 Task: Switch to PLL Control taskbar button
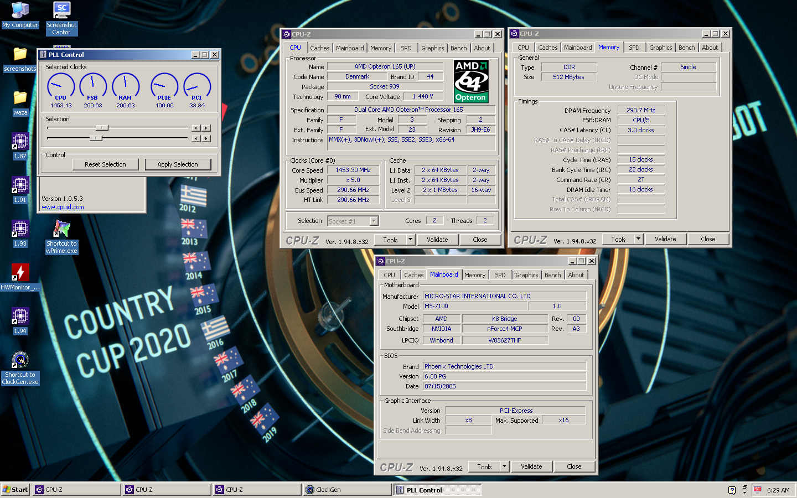(437, 490)
